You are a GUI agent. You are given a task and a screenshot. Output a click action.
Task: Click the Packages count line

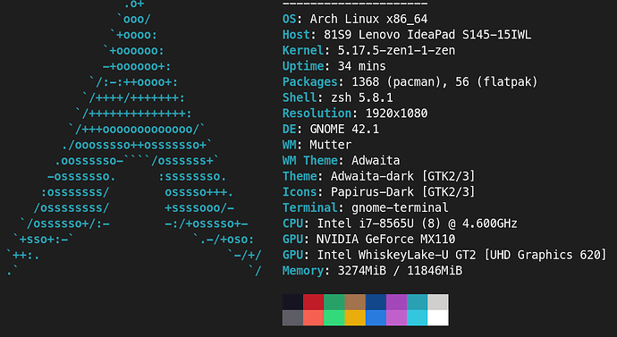click(410, 82)
